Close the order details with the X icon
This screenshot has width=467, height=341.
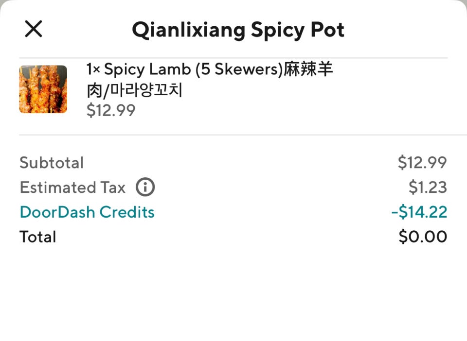(34, 29)
